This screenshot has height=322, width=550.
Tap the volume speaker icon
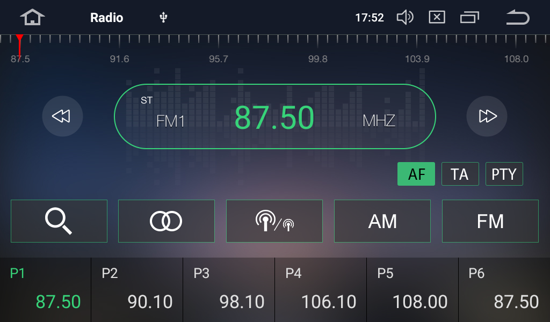click(404, 18)
